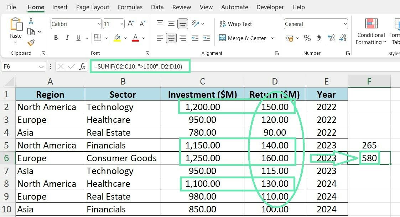
Task: Open Clipboard dialog launcher
Action: coord(43,53)
